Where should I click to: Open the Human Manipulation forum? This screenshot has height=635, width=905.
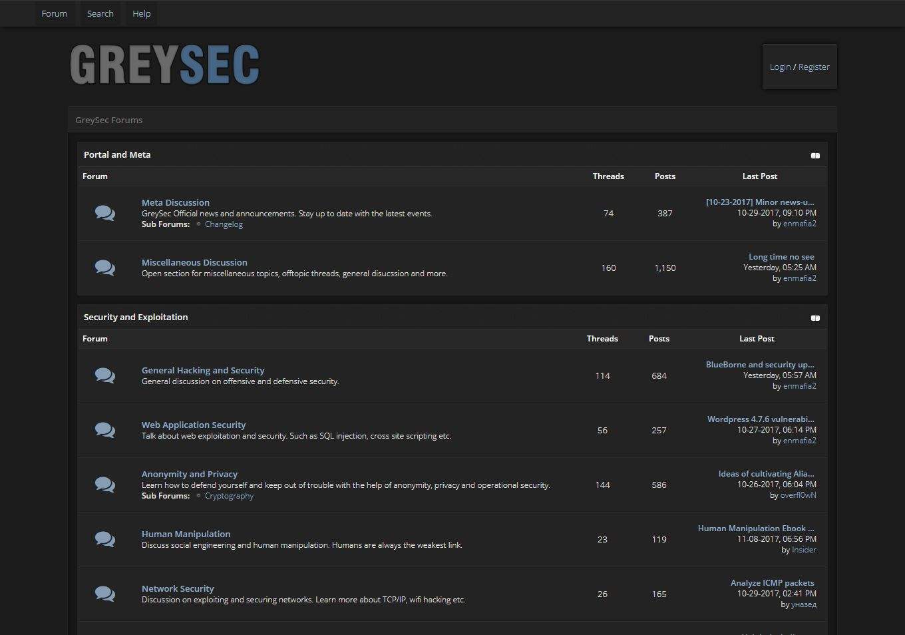click(186, 534)
